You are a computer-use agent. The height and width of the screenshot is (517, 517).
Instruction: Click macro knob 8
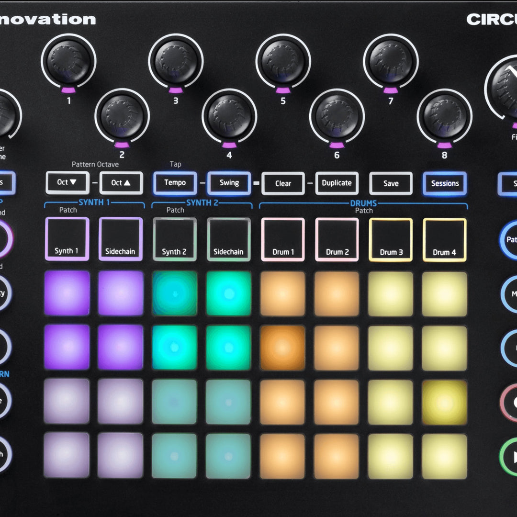444,116
